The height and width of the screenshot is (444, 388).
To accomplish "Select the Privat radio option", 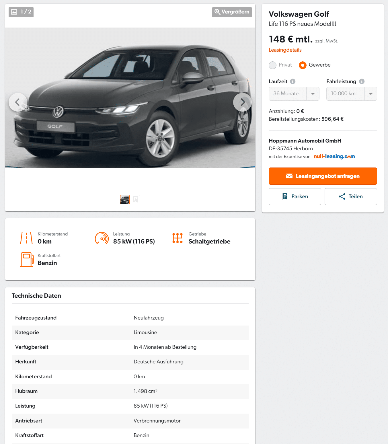I will 272,65.
